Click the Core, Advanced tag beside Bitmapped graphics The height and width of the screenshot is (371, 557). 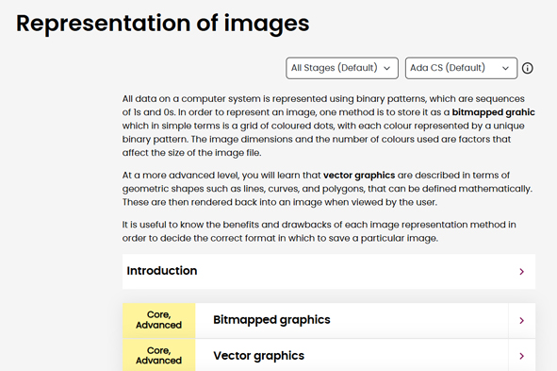[158, 320]
